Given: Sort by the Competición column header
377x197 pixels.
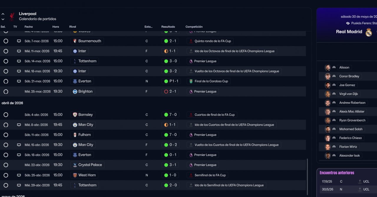Looking at the screenshot, I should [x=194, y=27].
